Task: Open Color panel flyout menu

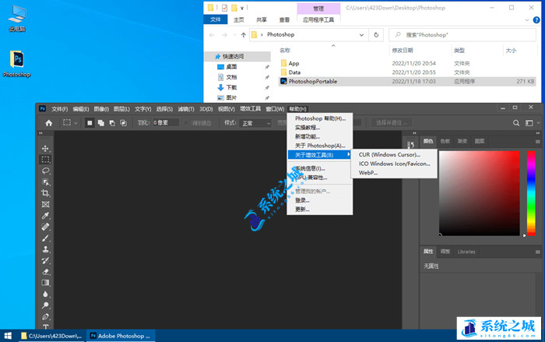Action: pyautogui.click(x=538, y=142)
